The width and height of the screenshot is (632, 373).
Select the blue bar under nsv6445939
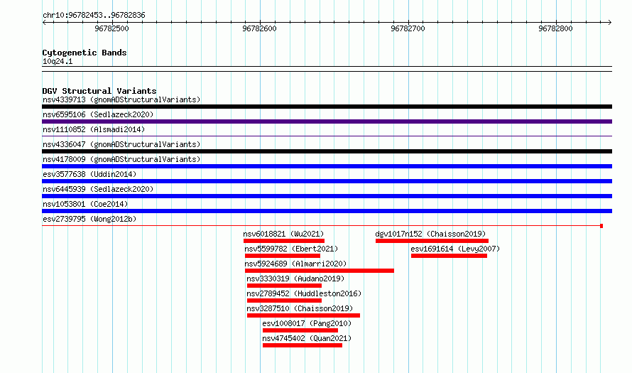[327, 196]
